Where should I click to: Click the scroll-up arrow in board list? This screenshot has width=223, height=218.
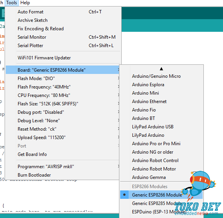(x=161, y=69)
